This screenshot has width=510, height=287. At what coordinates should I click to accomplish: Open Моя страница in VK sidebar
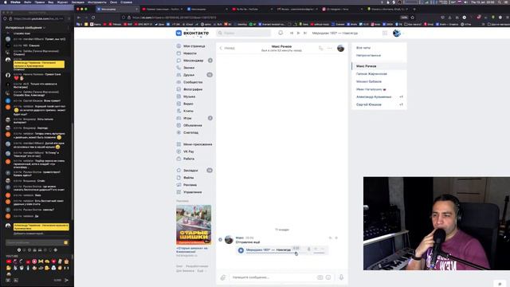(x=194, y=46)
